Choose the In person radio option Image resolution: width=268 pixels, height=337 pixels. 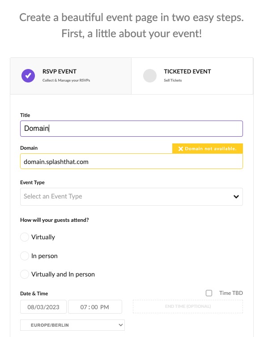(x=25, y=256)
